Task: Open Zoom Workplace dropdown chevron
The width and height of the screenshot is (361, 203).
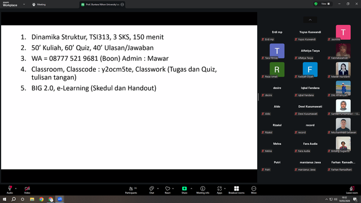Action: point(24,4)
